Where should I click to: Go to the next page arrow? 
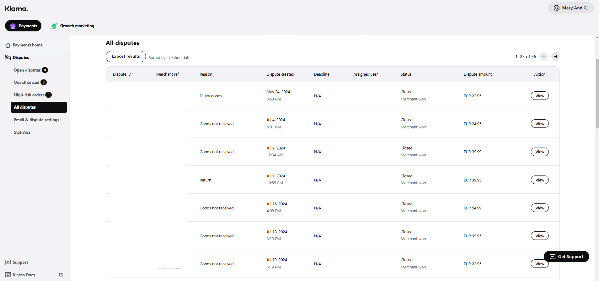pyautogui.click(x=555, y=57)
